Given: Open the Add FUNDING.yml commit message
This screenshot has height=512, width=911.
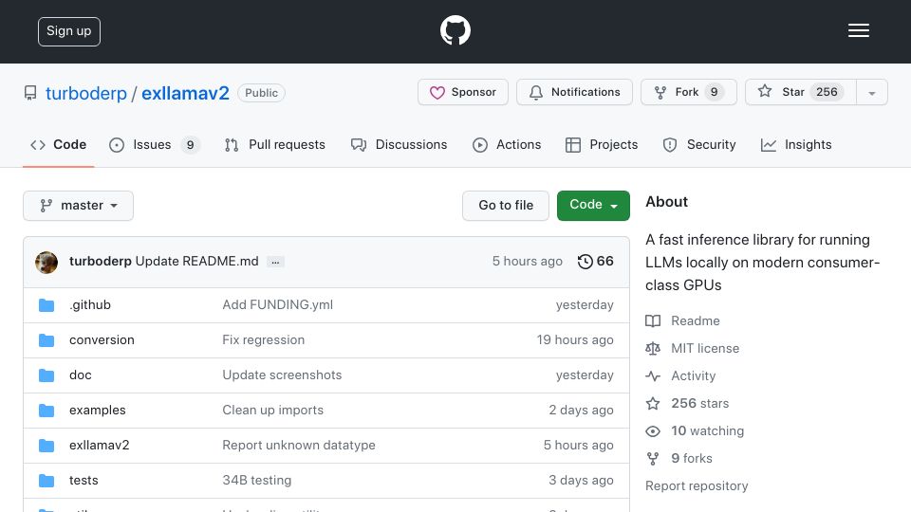Looking at the screenshot, I should [x=278, y=304].
